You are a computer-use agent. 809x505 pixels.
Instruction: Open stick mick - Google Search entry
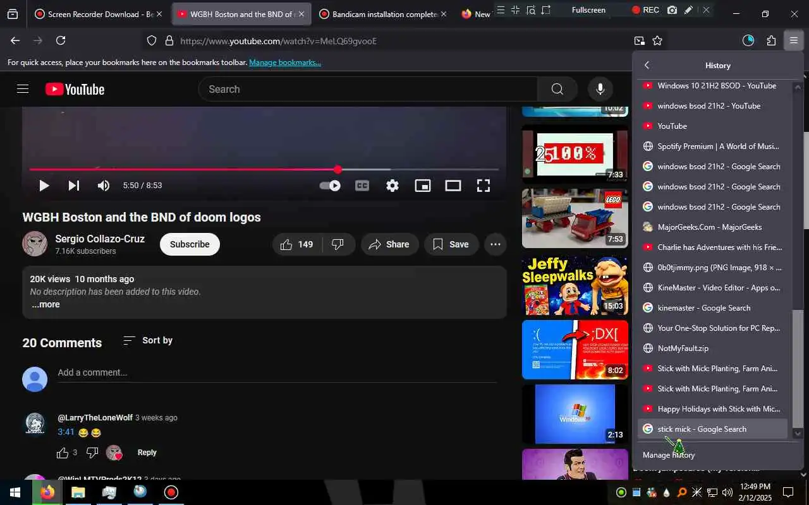coord(713,429)
